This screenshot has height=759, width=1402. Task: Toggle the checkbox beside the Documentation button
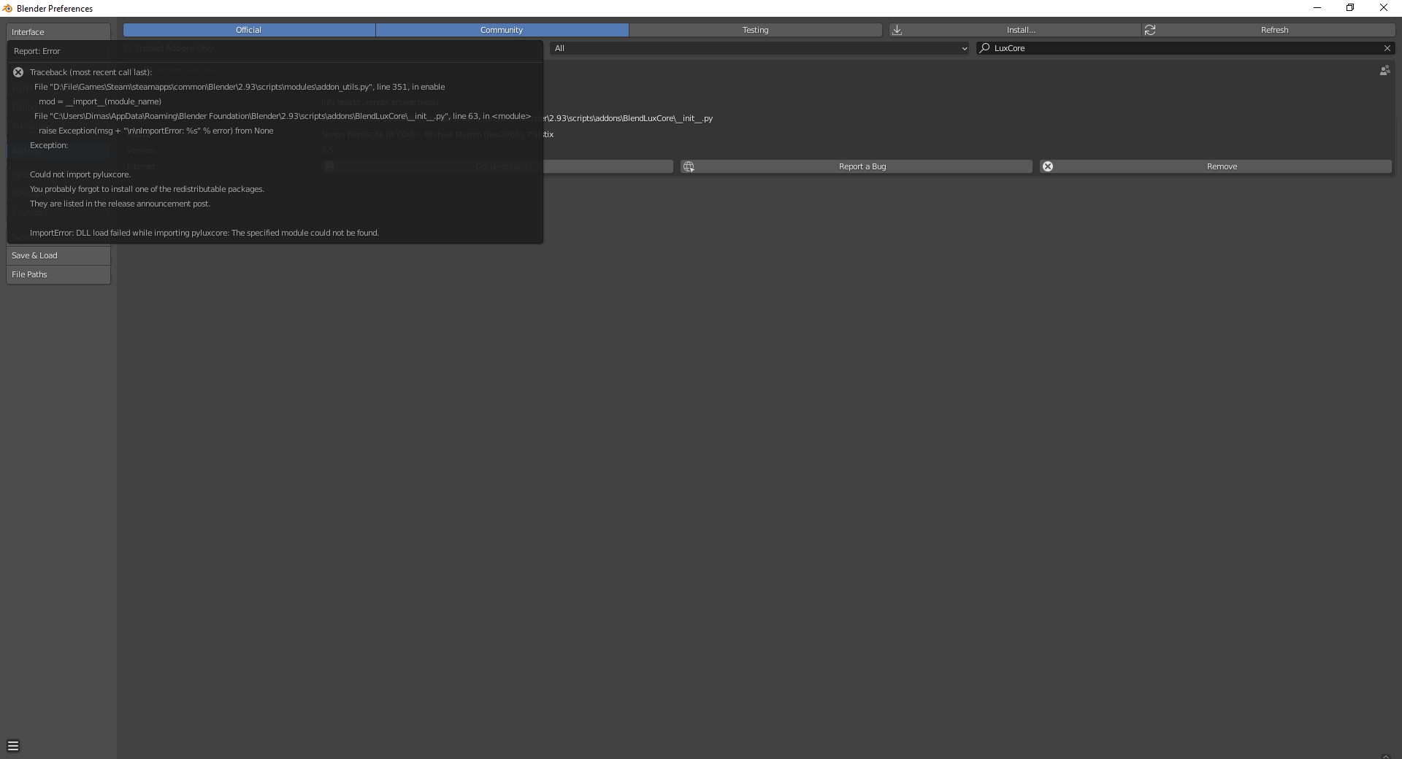329,166
